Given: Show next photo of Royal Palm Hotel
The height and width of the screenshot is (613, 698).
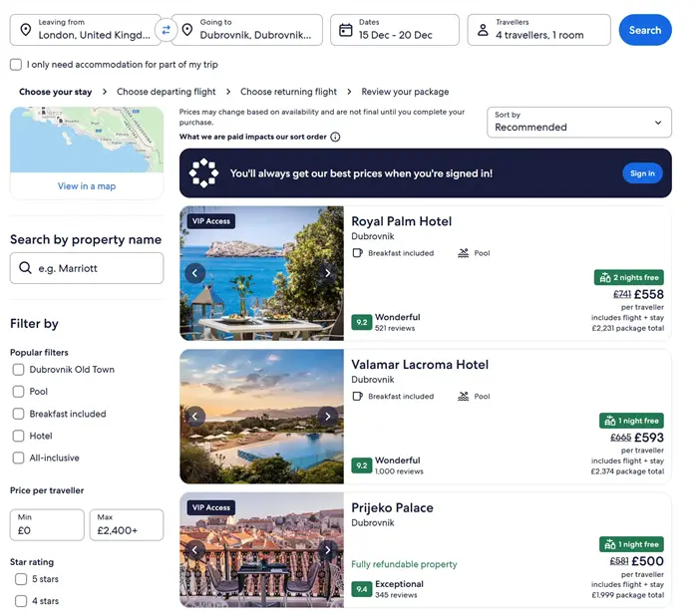Looking at the screenshot, I should point(327,273).
